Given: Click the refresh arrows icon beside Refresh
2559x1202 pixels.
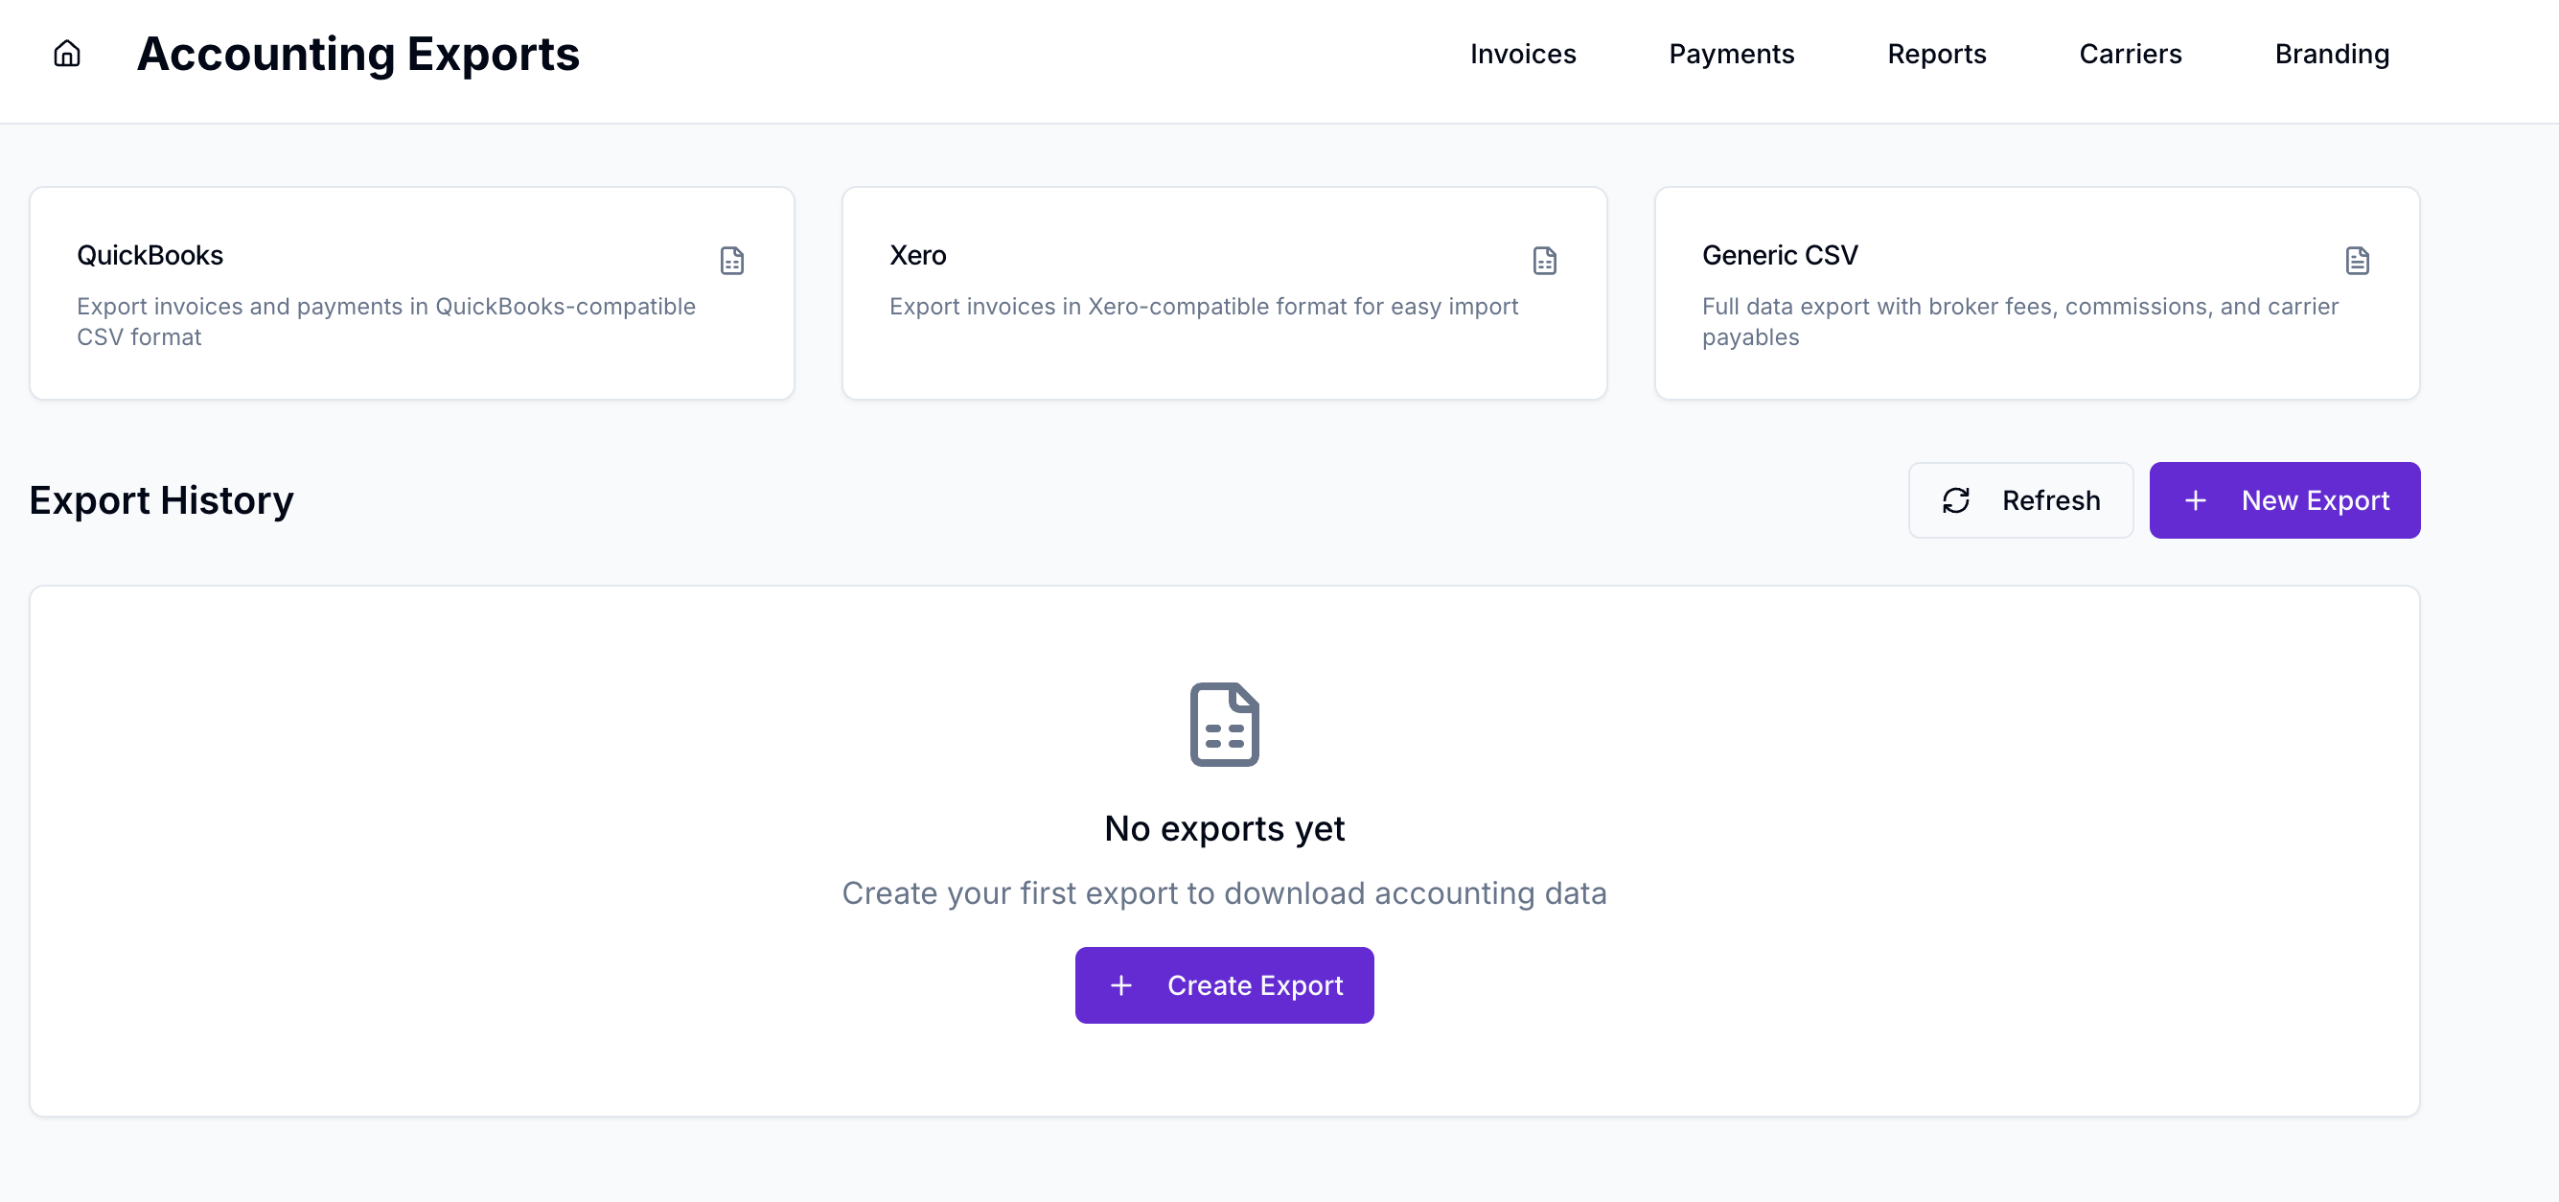Looking at the screenshot, I should tap(1956, 500).
